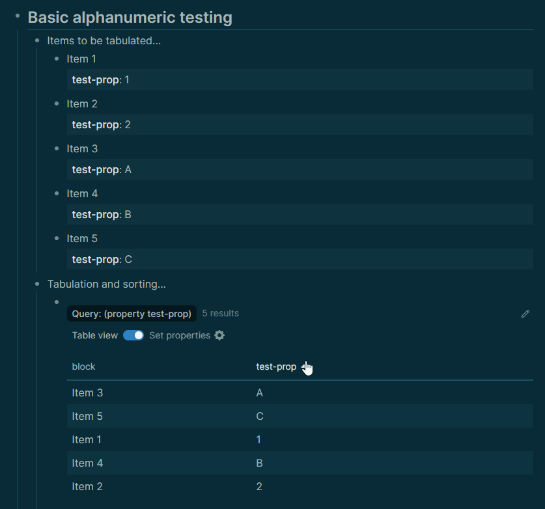This screenshot has width=545, height=509.
Task: Click the bullet next to Item 5
Action: (57, 238)
